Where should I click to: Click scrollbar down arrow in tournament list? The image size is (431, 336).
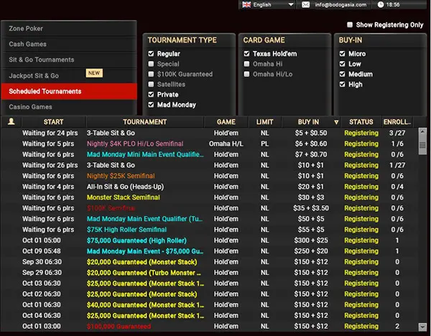coord(422,327)
